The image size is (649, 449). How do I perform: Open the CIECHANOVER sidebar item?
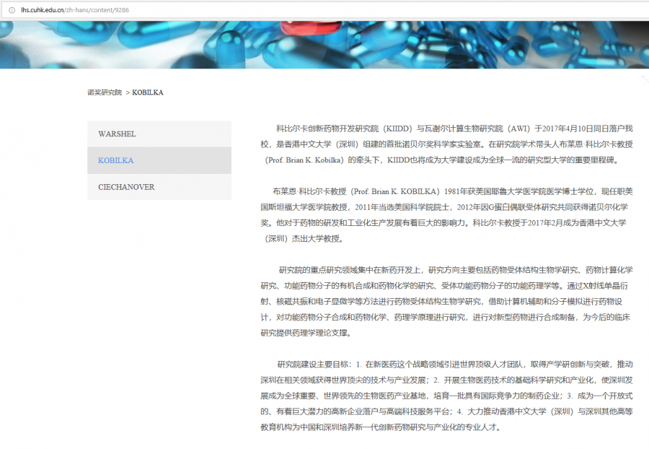(x=159, y=187)
